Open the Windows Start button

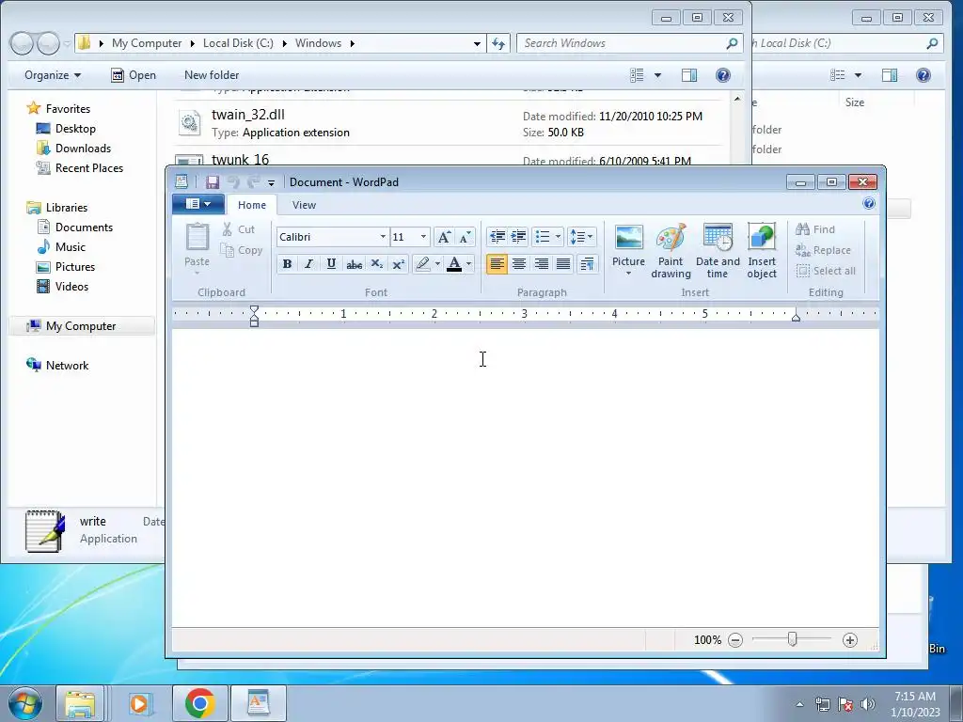(x=25, y=703)
